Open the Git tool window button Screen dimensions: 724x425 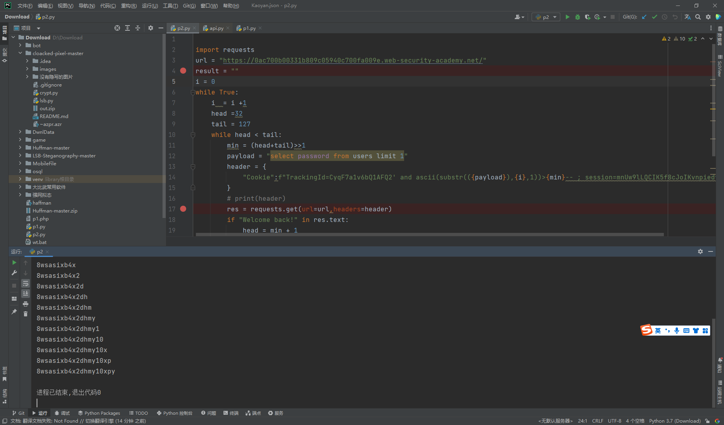coord(18,413)
